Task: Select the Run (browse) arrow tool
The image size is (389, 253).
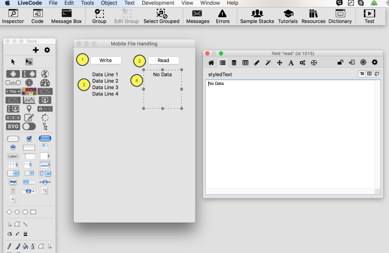Action: pyautogui.click(x=13, y=62)
